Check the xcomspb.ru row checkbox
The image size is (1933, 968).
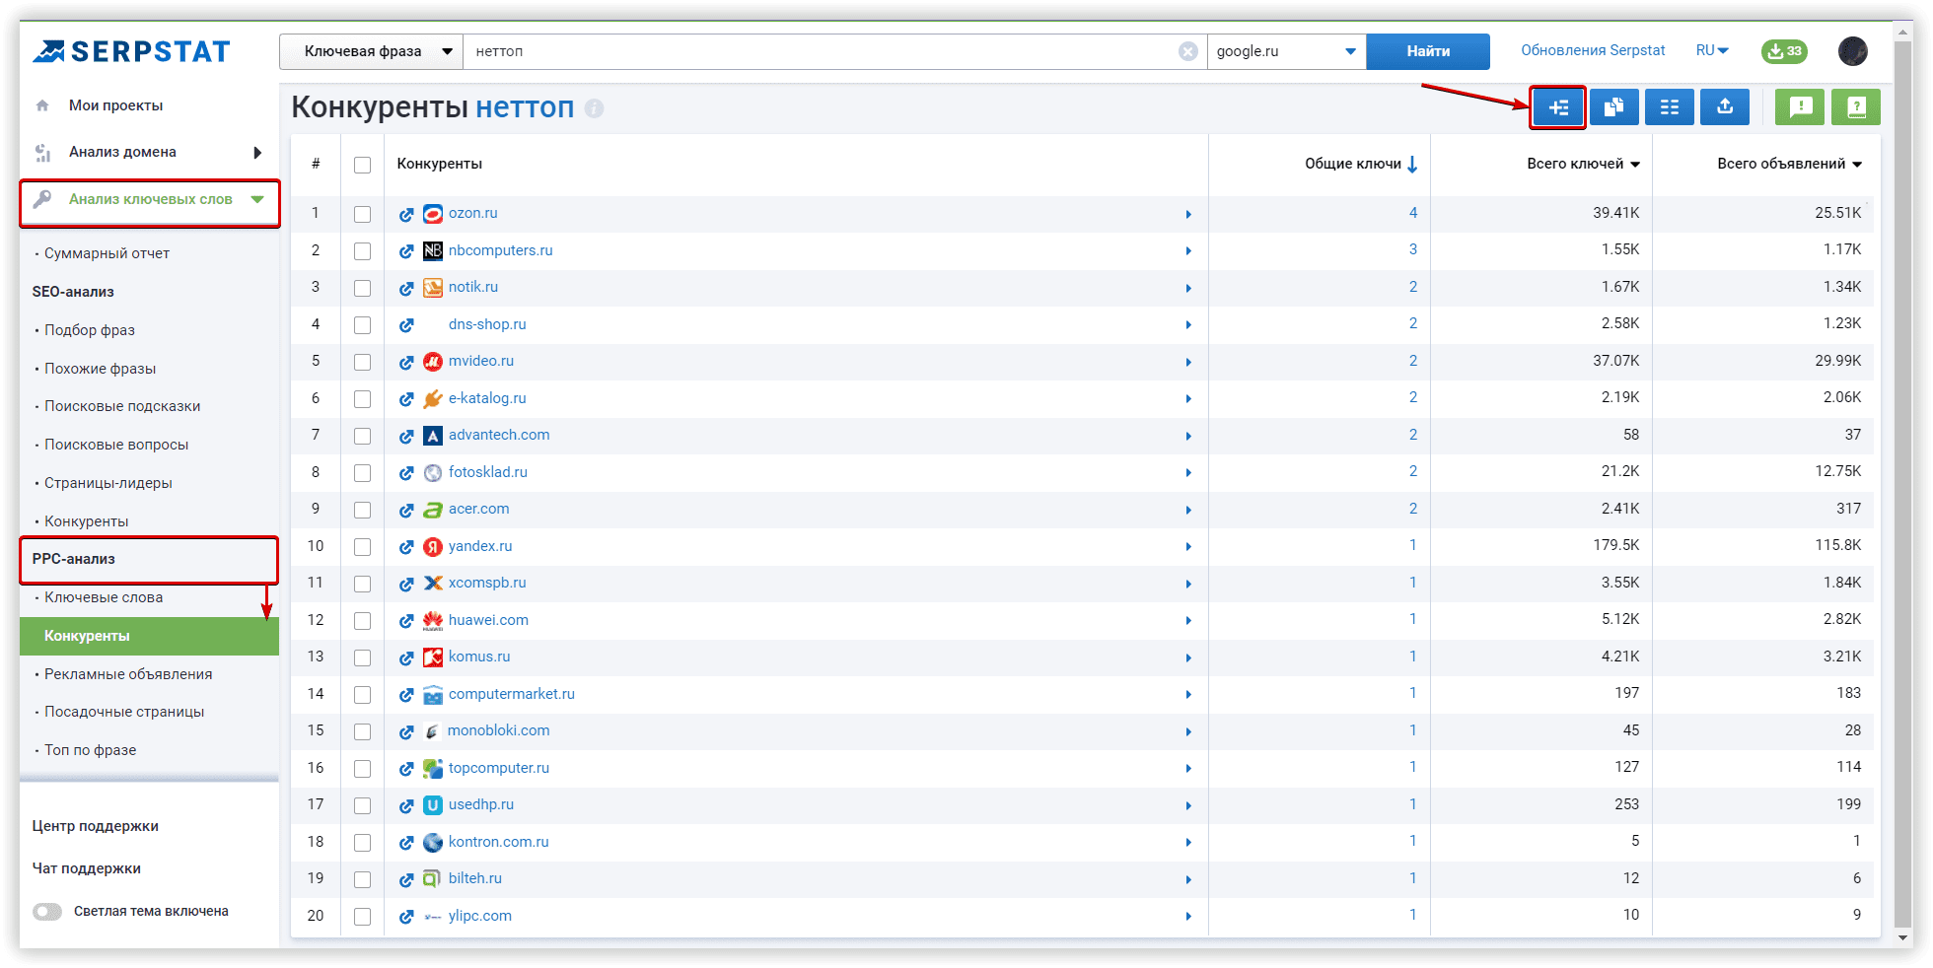coord(363,584)
